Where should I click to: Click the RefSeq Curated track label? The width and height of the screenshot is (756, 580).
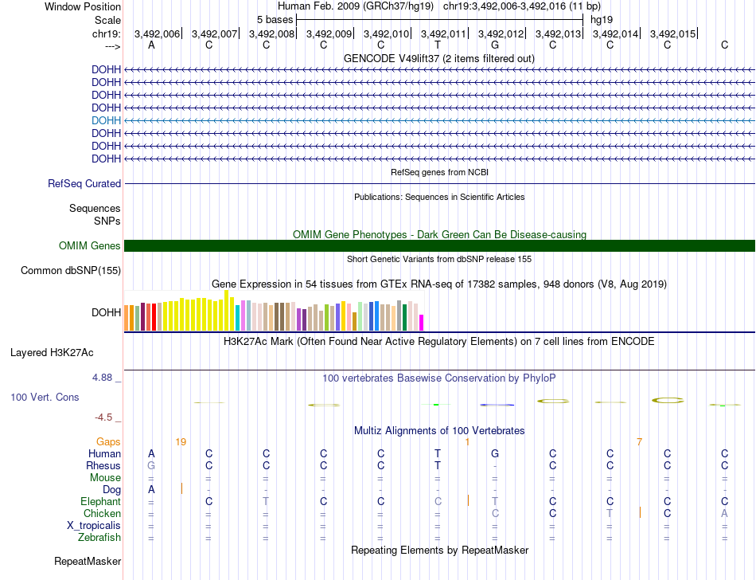pos(84,183)
